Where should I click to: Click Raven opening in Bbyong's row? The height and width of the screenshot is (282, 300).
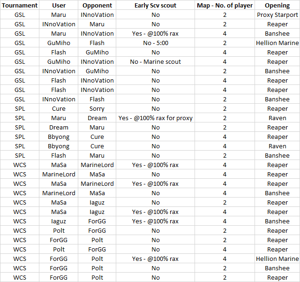pos(277,146)
